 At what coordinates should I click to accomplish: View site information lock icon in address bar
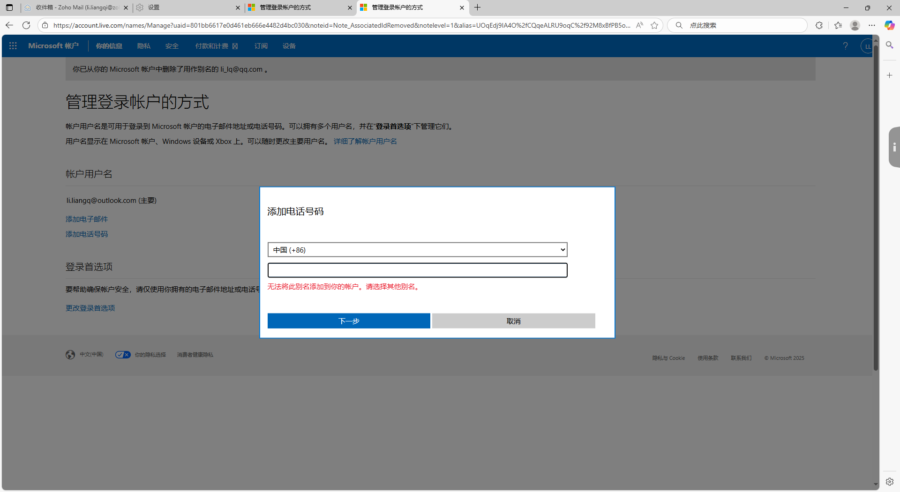pyautogui.click(x=45, y=25)
